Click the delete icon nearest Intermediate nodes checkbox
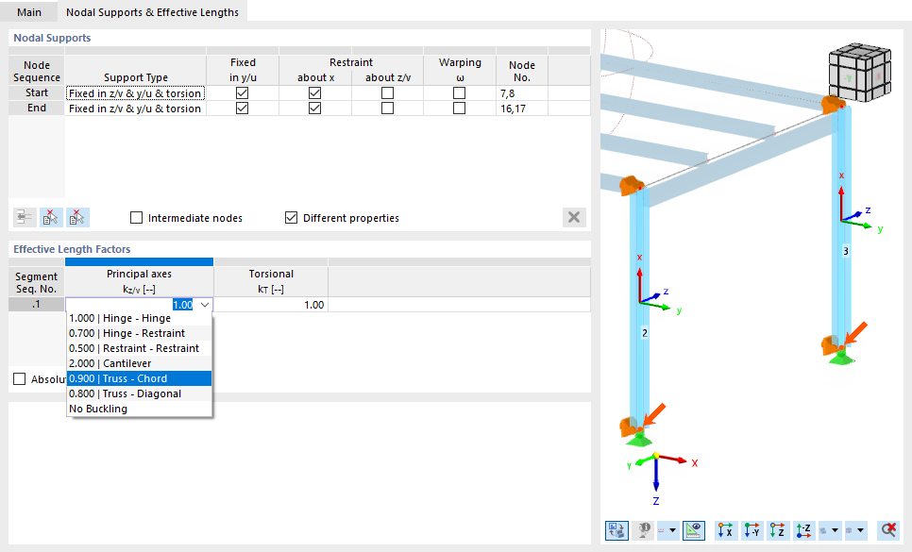Viewport: 912px width, 552px height. [x=76, y=217]
